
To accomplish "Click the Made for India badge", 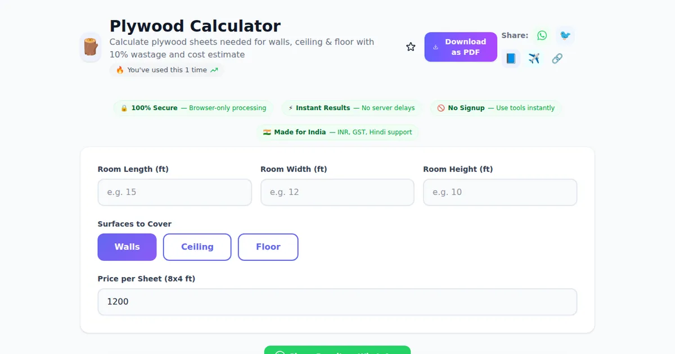I will pyautogui.click(x=337, y=132).
